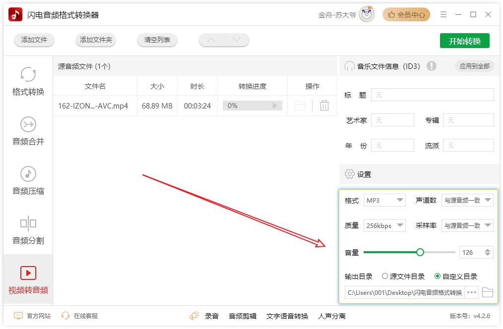Open the 质量 256kbps dropdown

(x=384, y=225)
